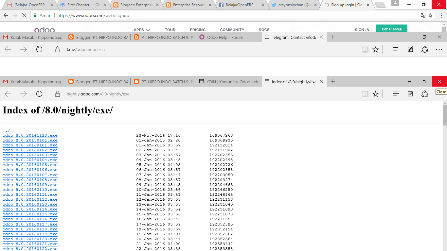
Task: Refresh the nightly.odoo.com Edge page
Action: (x=39, y=94)
